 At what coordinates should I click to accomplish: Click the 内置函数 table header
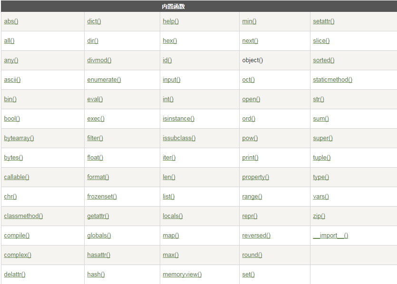(173, 7)
